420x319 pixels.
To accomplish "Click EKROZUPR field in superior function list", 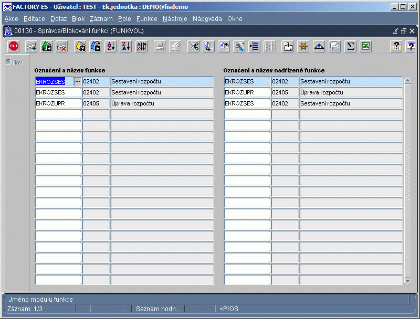I will [247, 92].
